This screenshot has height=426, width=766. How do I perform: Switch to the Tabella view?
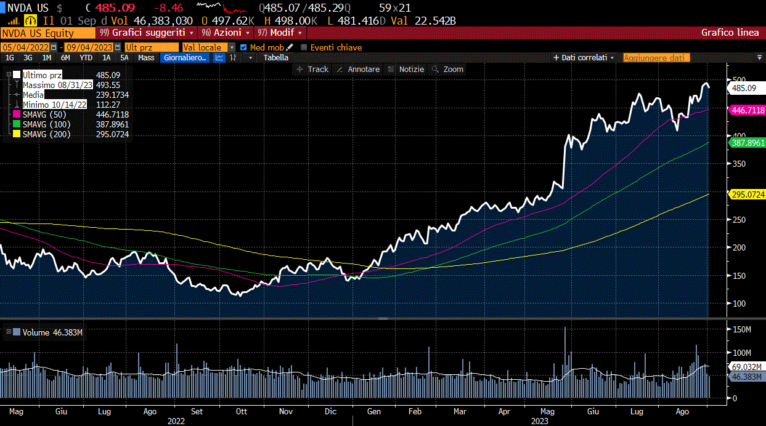click(x=275, y=58)
